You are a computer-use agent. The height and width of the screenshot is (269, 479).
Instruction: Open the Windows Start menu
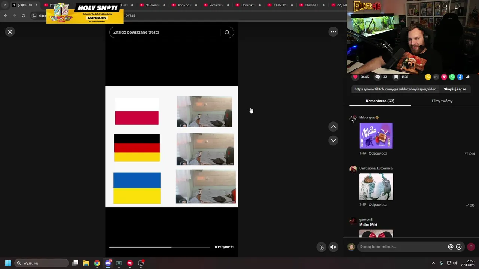8,263
